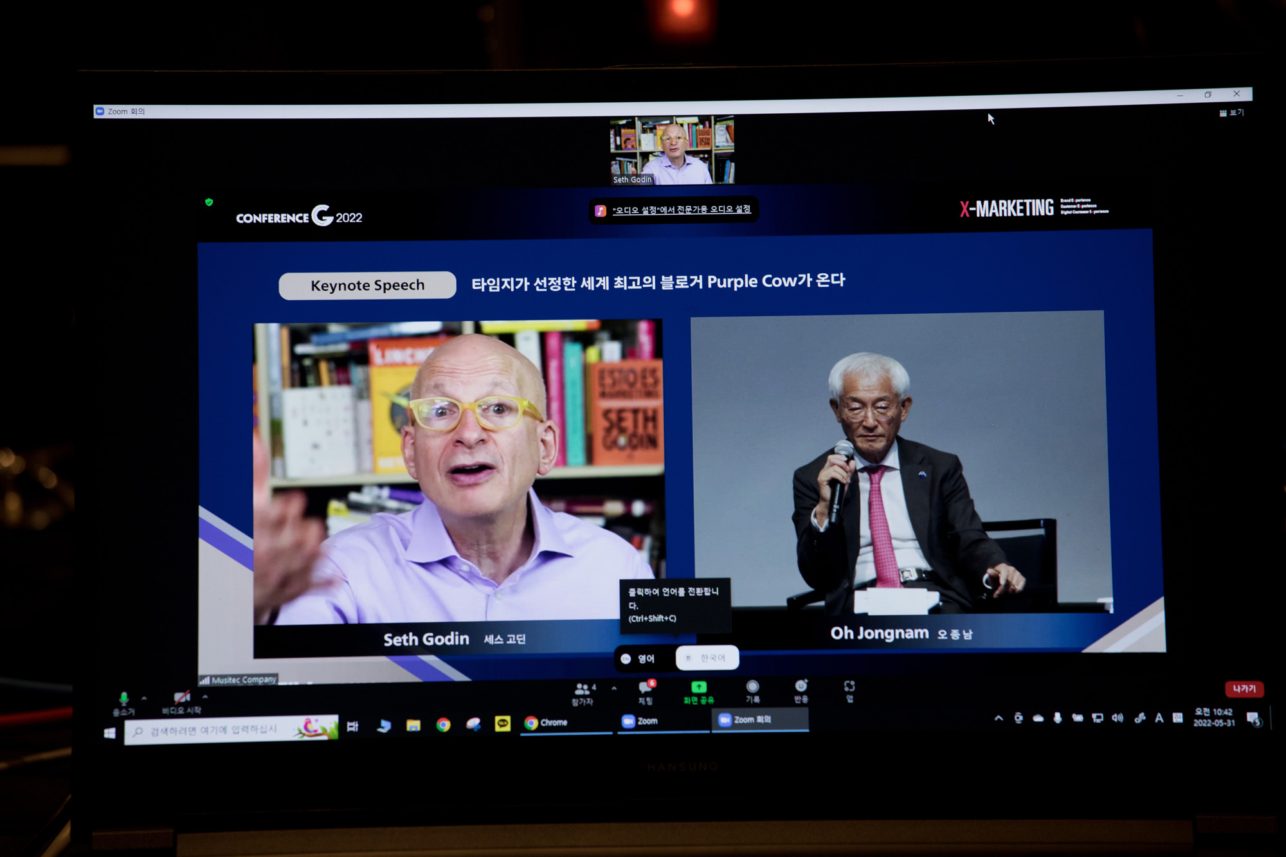Open volume control in system tray
The height and width of the screenshot is (857, 1286).
coord(1118,717)
